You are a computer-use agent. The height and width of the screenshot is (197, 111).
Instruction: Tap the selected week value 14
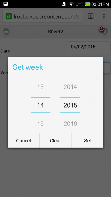pyautogui.click(x=41, y=105)
